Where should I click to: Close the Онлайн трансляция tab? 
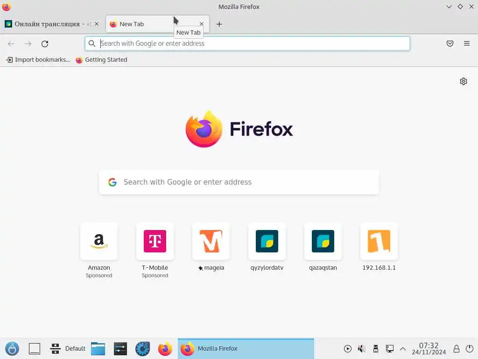[97, 24]
